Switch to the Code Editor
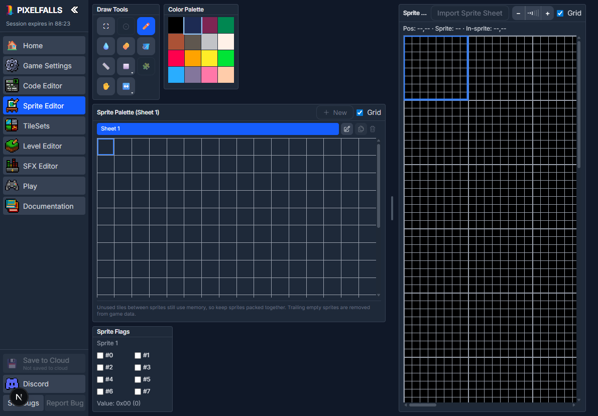Image resolution: width=598 pixels, height=416 pixels. 44,86
